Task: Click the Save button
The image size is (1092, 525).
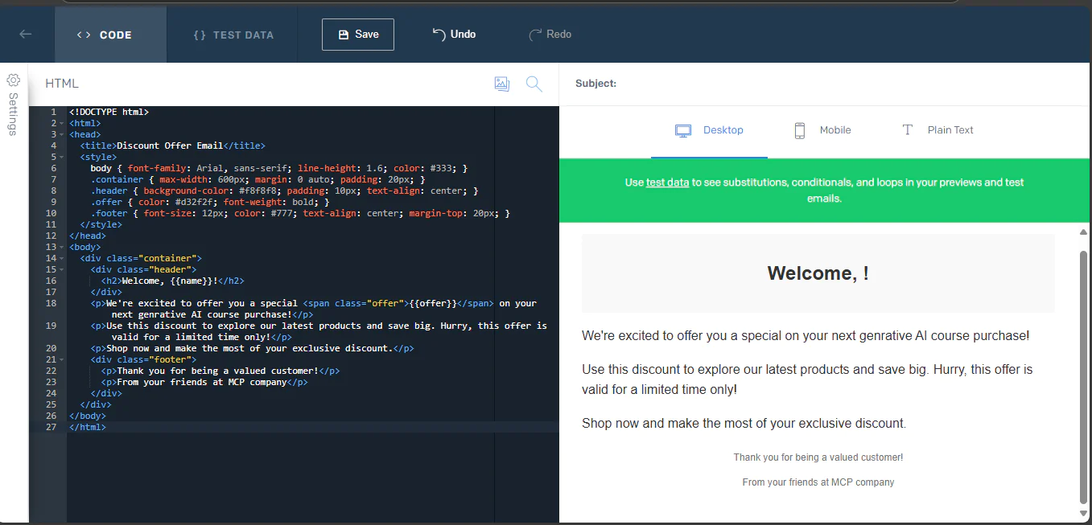Action: click(357, 34)
